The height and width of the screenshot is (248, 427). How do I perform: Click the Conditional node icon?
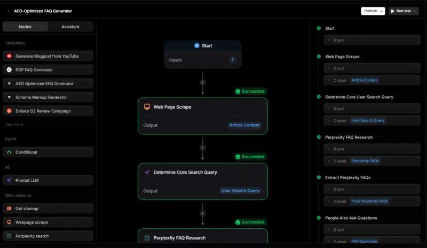[x=9, y=152]
